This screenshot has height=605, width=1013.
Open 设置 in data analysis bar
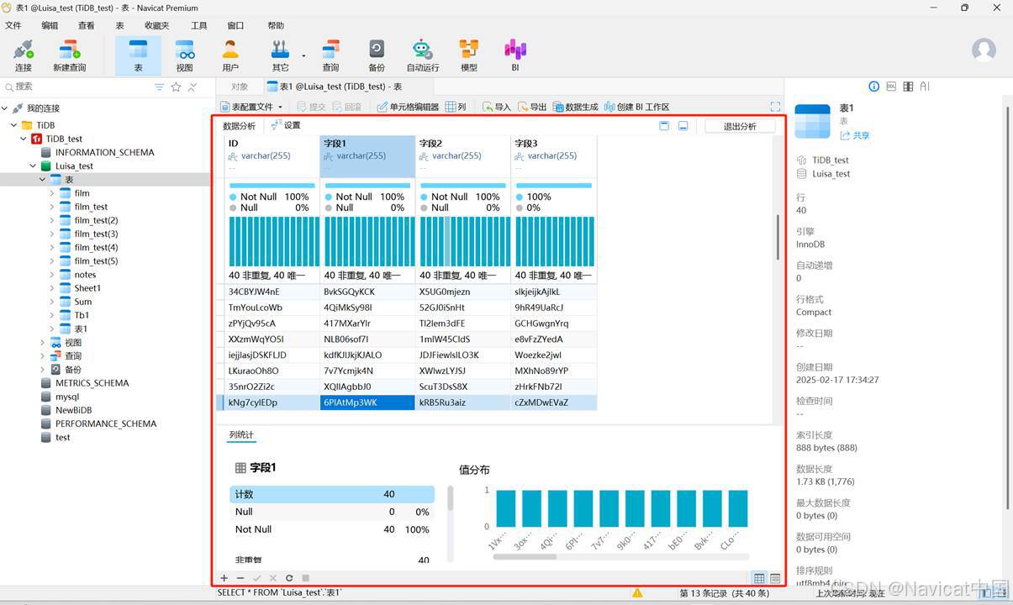[285, 125]
